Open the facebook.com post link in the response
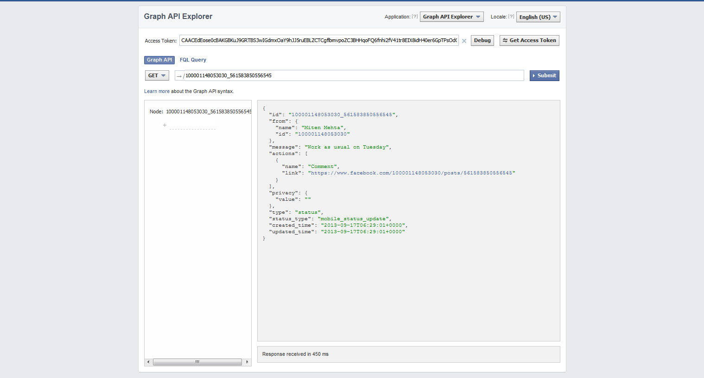704x378 pixels. point(412,173)
